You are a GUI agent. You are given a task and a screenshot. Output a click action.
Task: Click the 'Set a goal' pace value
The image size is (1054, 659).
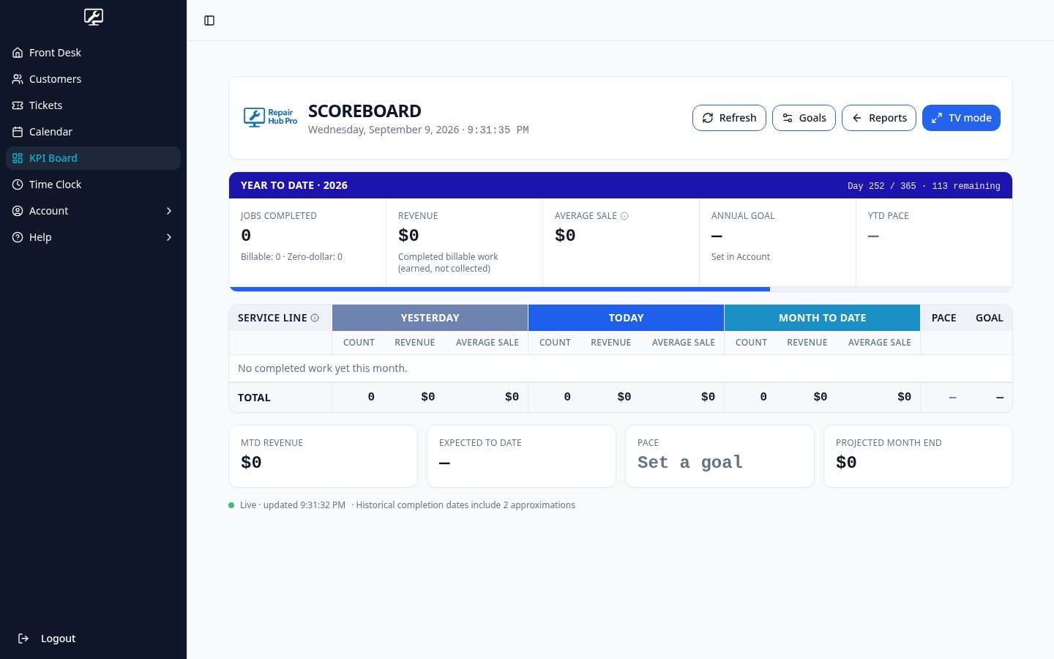click(689, 462)
